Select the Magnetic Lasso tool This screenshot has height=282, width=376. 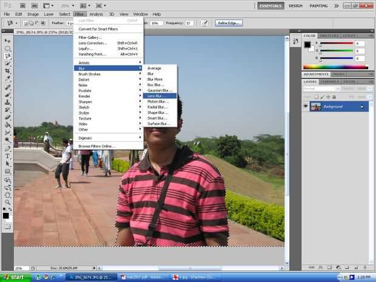pos(7,56)
